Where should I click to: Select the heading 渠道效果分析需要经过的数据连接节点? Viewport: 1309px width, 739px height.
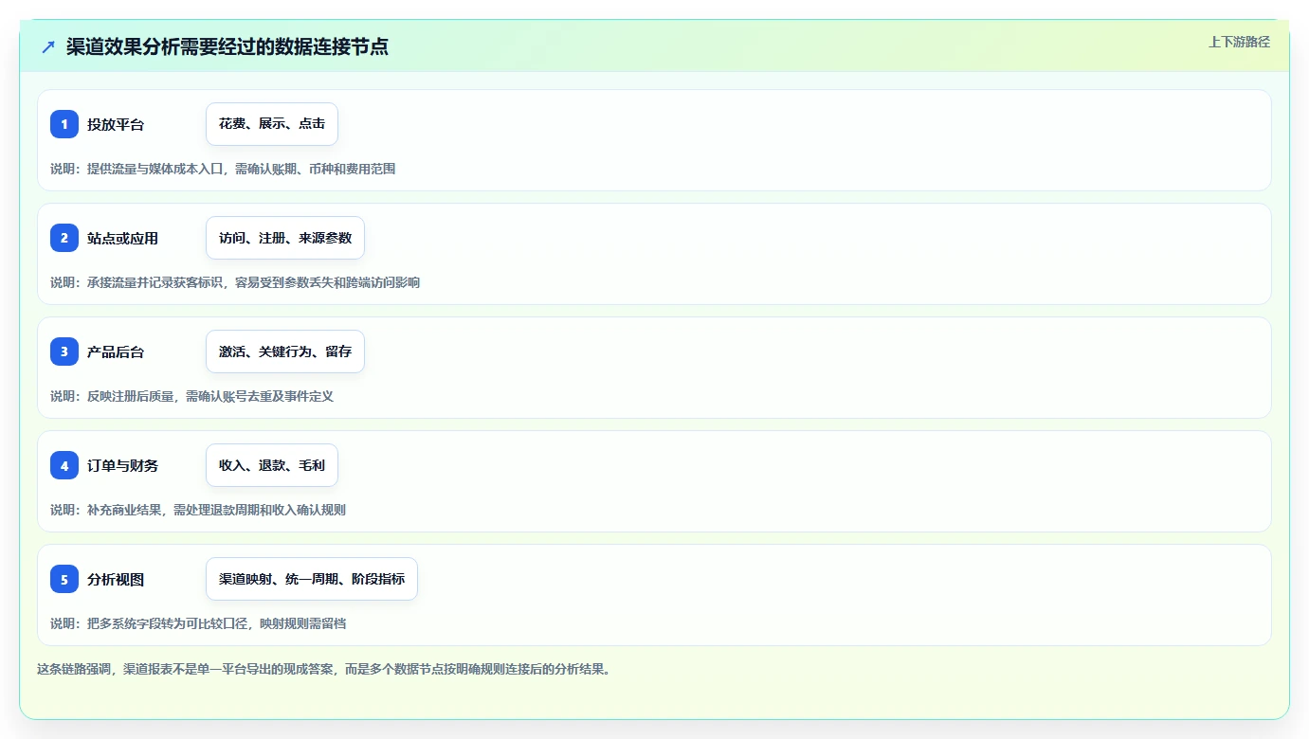(227, 46)
